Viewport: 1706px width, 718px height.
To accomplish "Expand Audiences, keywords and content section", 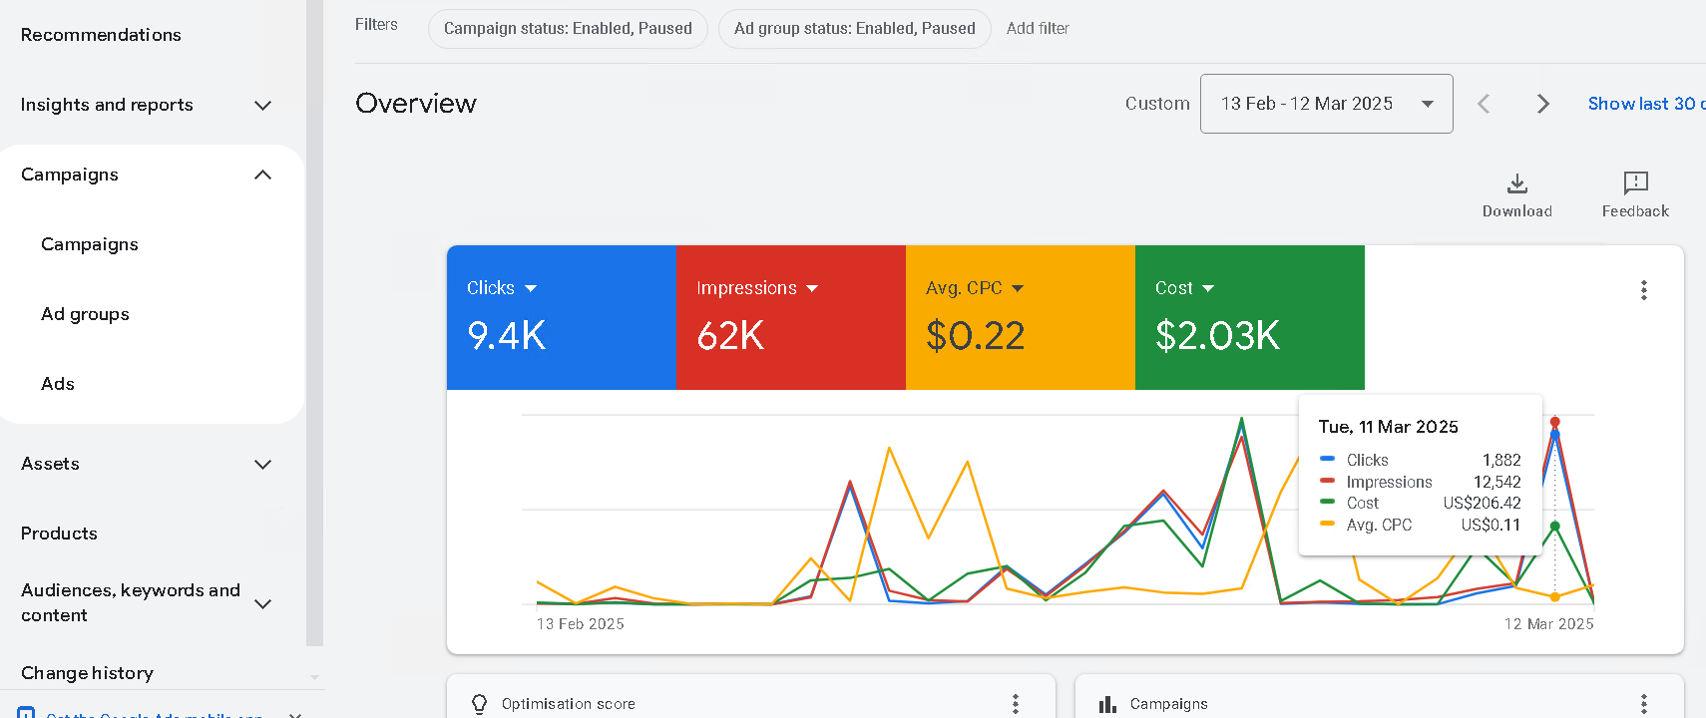I will click(262, 603).
